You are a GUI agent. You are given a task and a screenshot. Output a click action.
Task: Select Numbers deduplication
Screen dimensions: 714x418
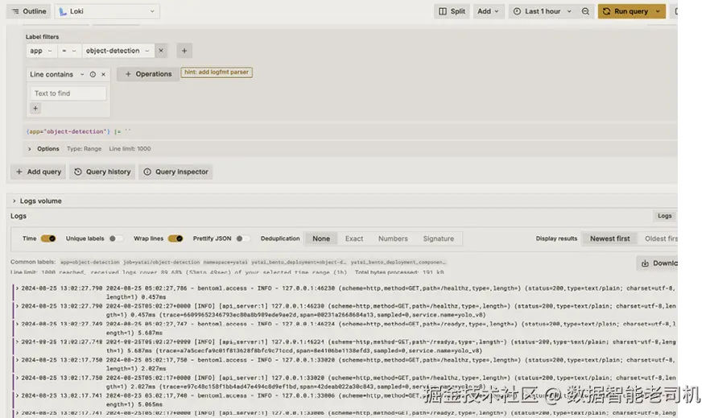(393, 238)
